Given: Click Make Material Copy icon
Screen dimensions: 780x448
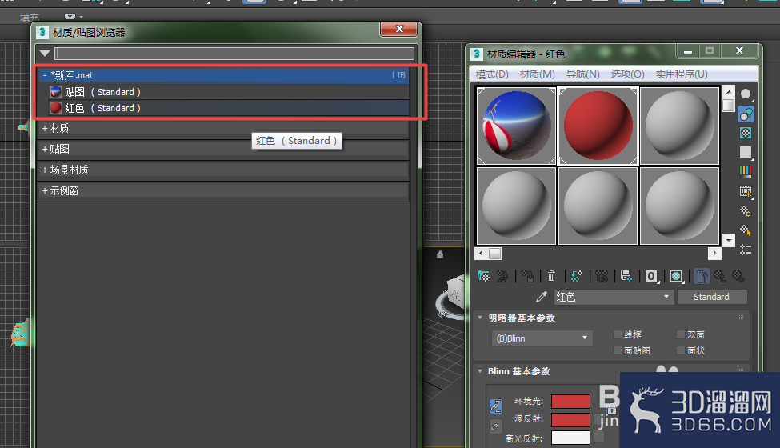Looking at the screenshot, I should [x=577, y=276].
